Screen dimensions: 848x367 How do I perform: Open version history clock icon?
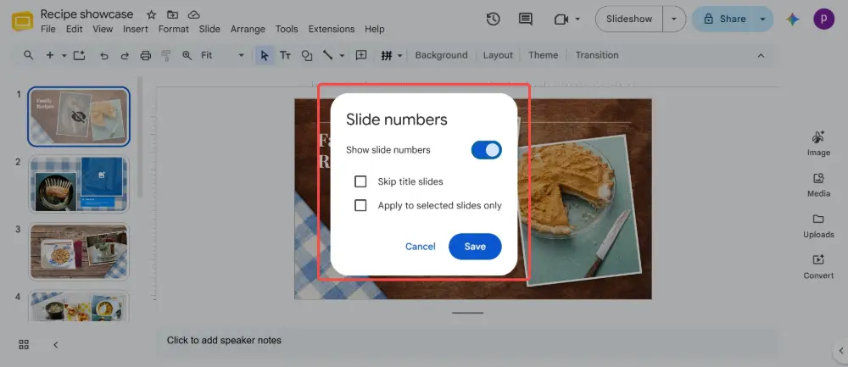pyautogui.click(x=493, y=19)
